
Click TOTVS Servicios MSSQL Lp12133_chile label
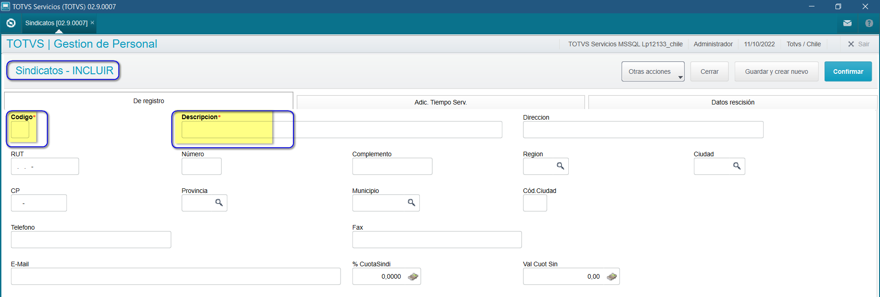click(x=626, y=44)
